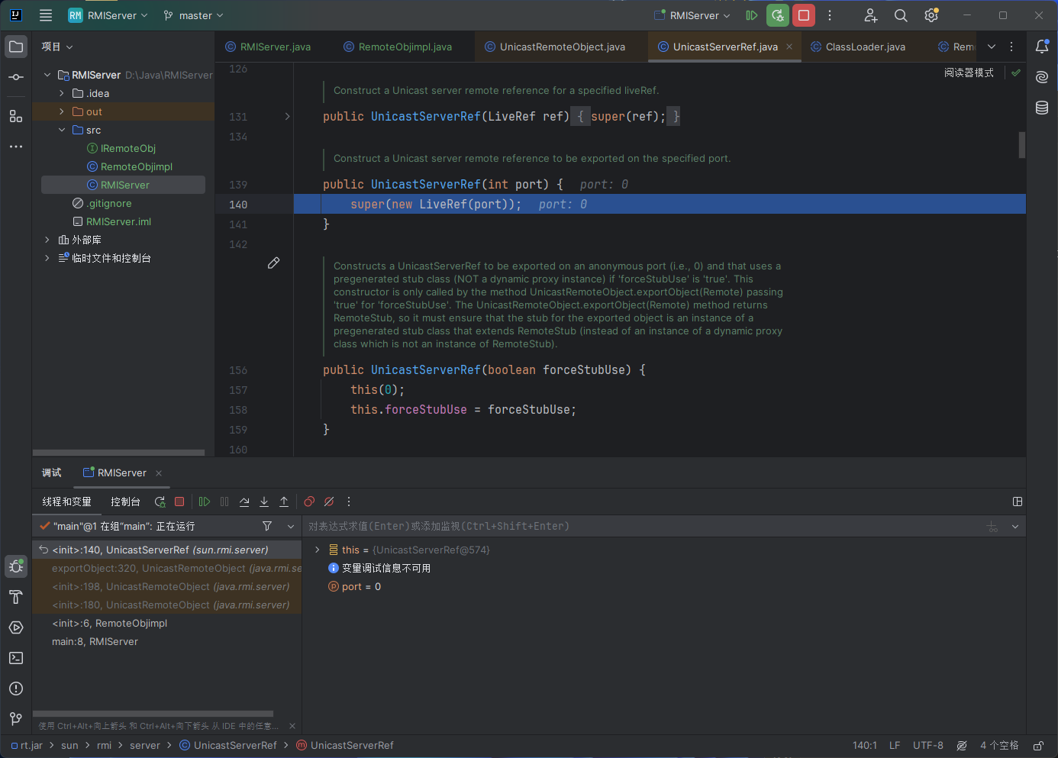1058x758 pixels.
Task: Open the Services tool window
Action: point(16,627)
